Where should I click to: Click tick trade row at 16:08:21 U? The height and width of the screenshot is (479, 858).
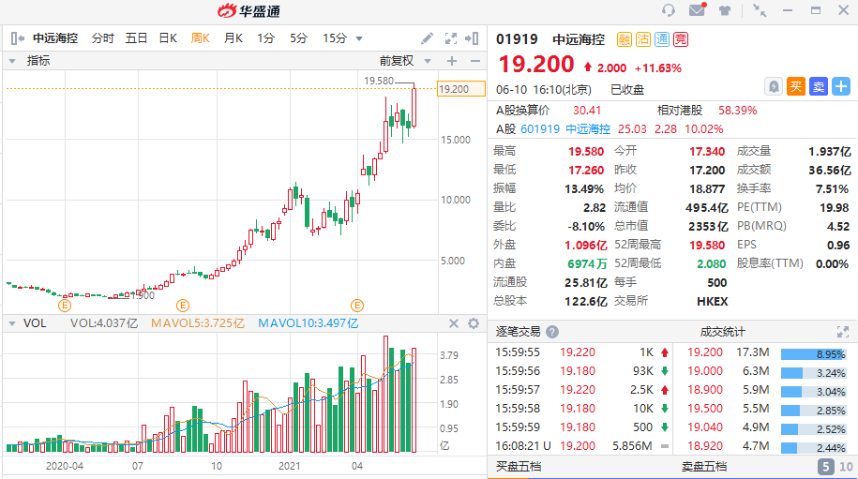pos(581,446)
